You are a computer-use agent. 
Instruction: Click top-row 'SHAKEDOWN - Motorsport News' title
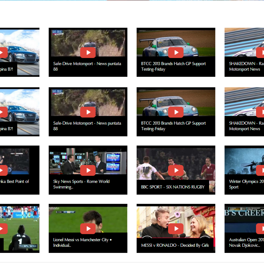click(246, 66)
